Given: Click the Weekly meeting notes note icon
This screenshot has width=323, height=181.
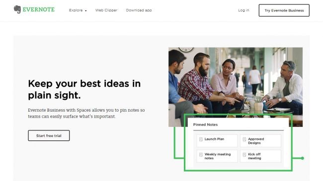Looking at the screenshot, I should [x=201, y=154].
